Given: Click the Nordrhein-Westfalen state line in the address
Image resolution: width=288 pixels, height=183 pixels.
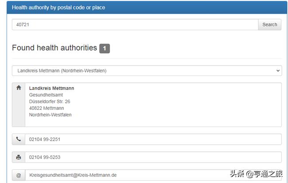Looking at the screenshot, I should 51,115.
